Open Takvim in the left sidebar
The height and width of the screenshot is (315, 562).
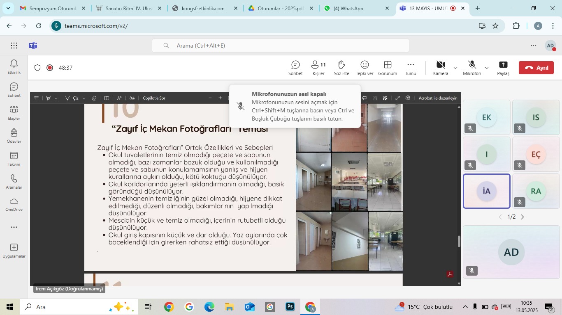click(x=14, y=159)
